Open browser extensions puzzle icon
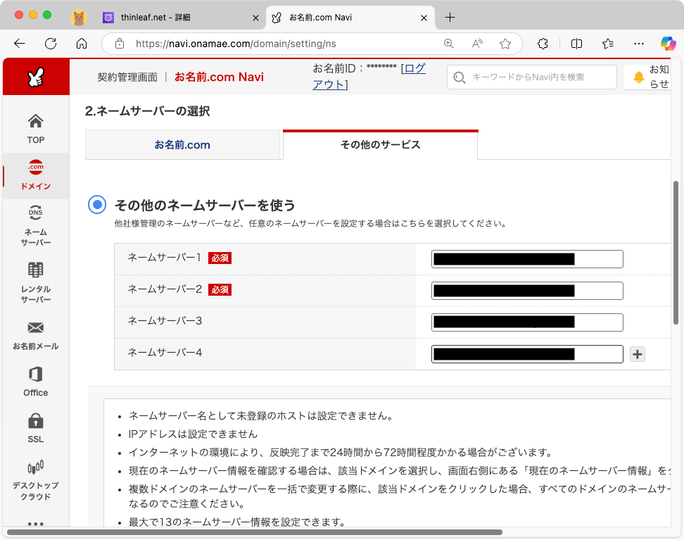Viewport: 684px width, 540px height. coord(543,43)
